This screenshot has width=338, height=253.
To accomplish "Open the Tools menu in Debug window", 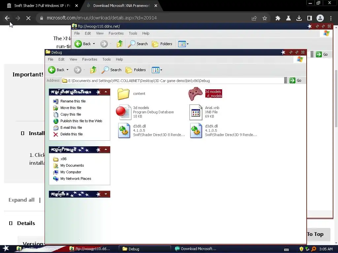I will click(107, 59).
